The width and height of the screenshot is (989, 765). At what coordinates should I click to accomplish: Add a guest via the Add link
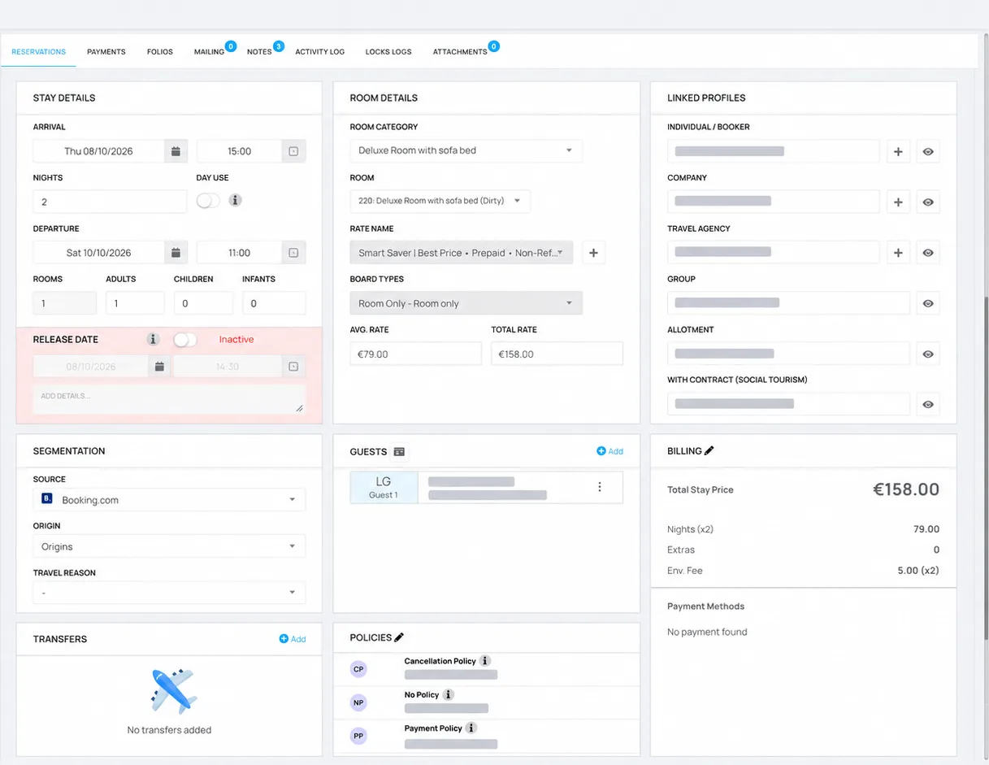point(610,451)
